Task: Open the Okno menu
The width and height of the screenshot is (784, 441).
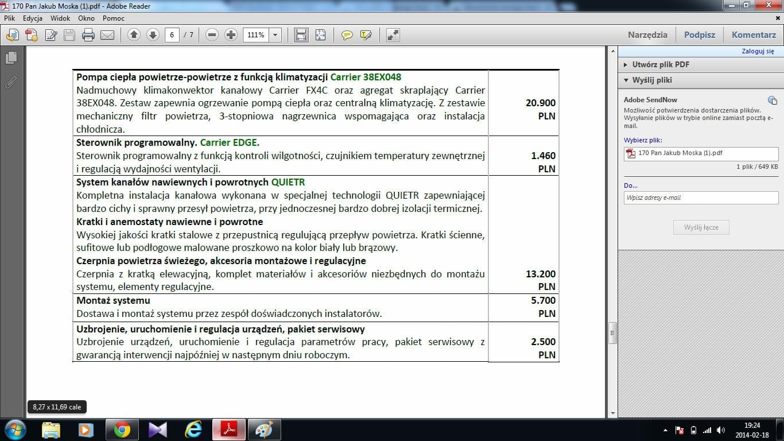Action: coord(87,18)
